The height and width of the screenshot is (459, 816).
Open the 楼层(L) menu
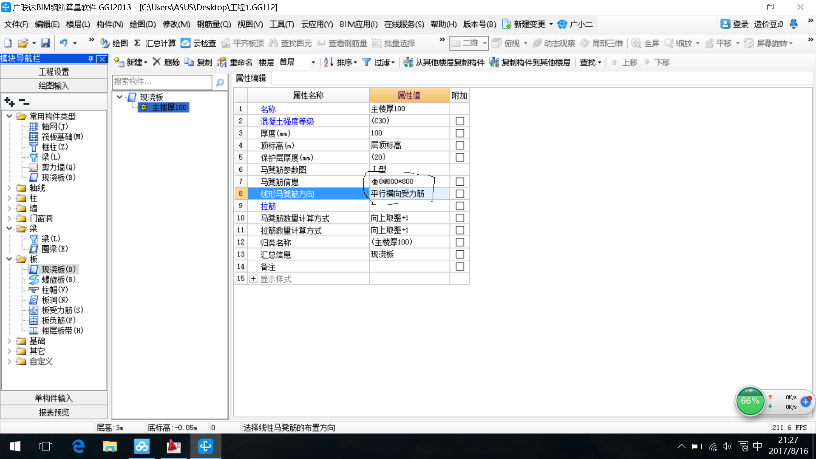point(78,24)
